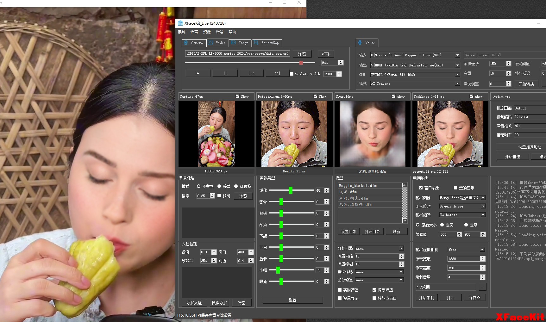Click 设置目录 button under model list
546x322 pixels.
(x=348, y=232)
